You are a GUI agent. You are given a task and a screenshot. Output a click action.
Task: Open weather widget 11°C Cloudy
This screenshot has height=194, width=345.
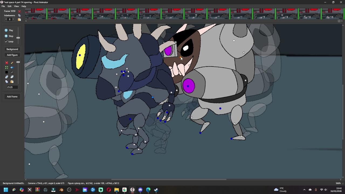click(x=280, y=190)
